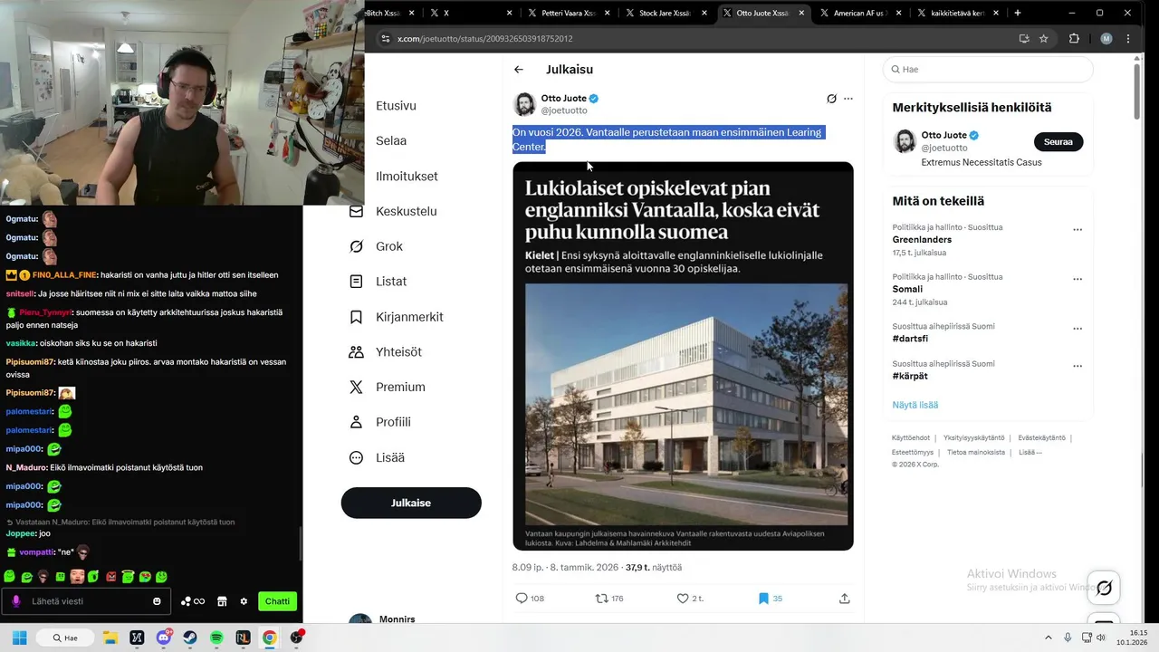
Task: Open the Chrome profile avatar M
Action: pos(1106,39)
